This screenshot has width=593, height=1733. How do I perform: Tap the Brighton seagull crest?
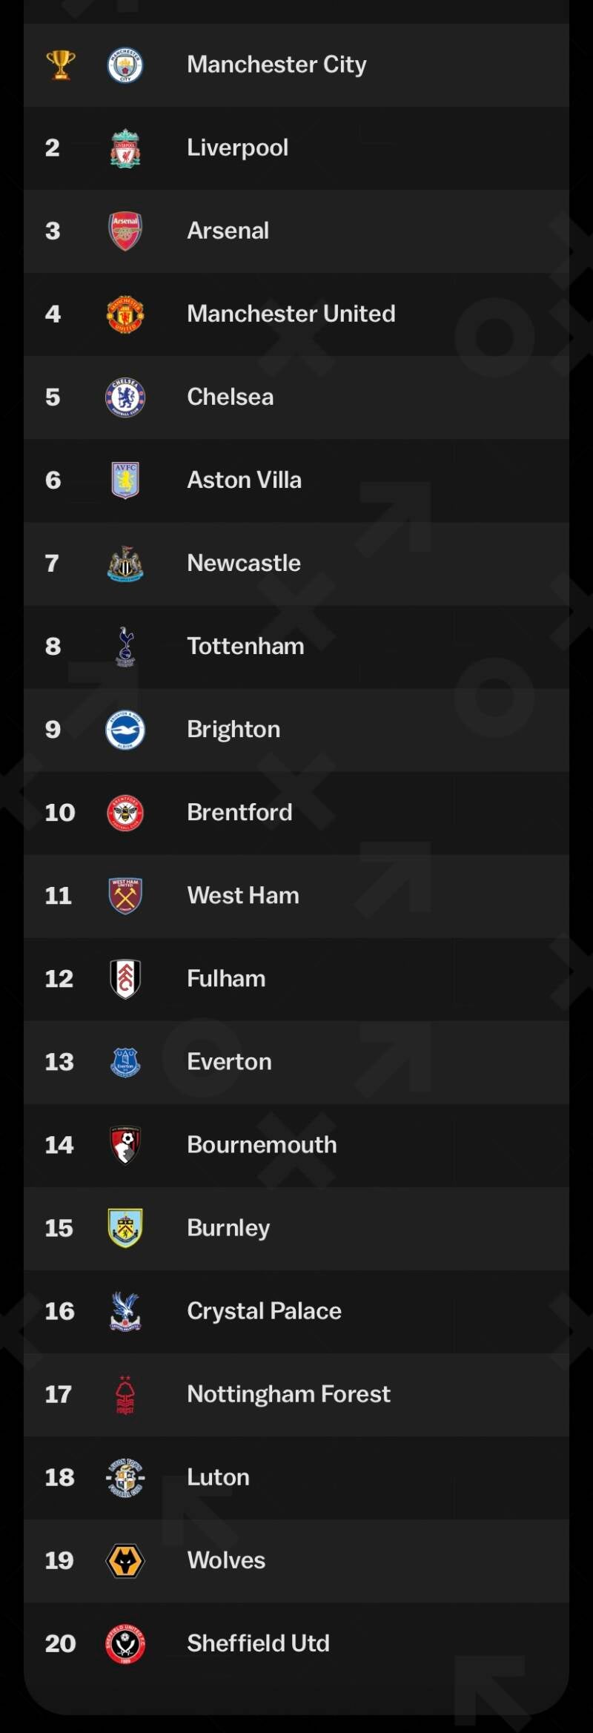point(125,730)
